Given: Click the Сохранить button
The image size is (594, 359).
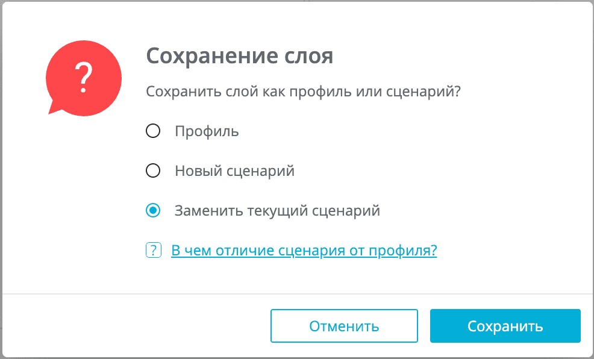Looking at the screenshot, I should [x=505, y=326].
